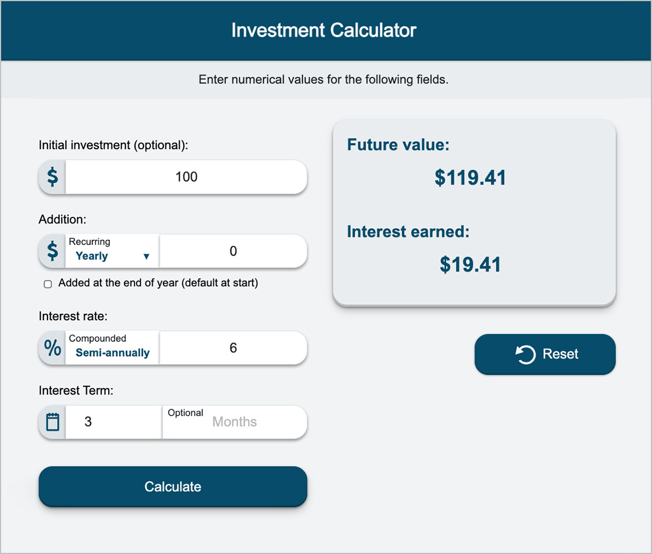This screenshot has height=554, width=652.
Task: Open the Recurring Yearly dropdown
Action: [x=112, y=251]
